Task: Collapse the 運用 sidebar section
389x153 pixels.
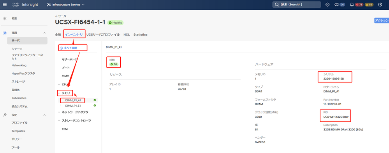Action: [45, 33]
